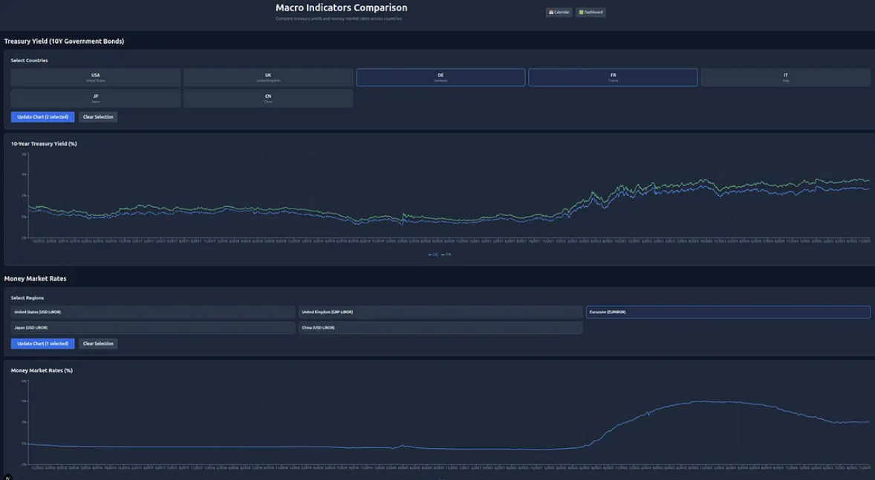Deselect the Eurozone (EURIBOR) region
The height and width of the screenshot is (480, 875).
click(x=729, y=312)
